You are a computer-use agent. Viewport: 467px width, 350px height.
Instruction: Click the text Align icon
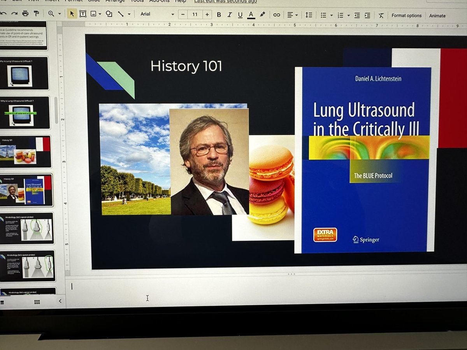290,15
